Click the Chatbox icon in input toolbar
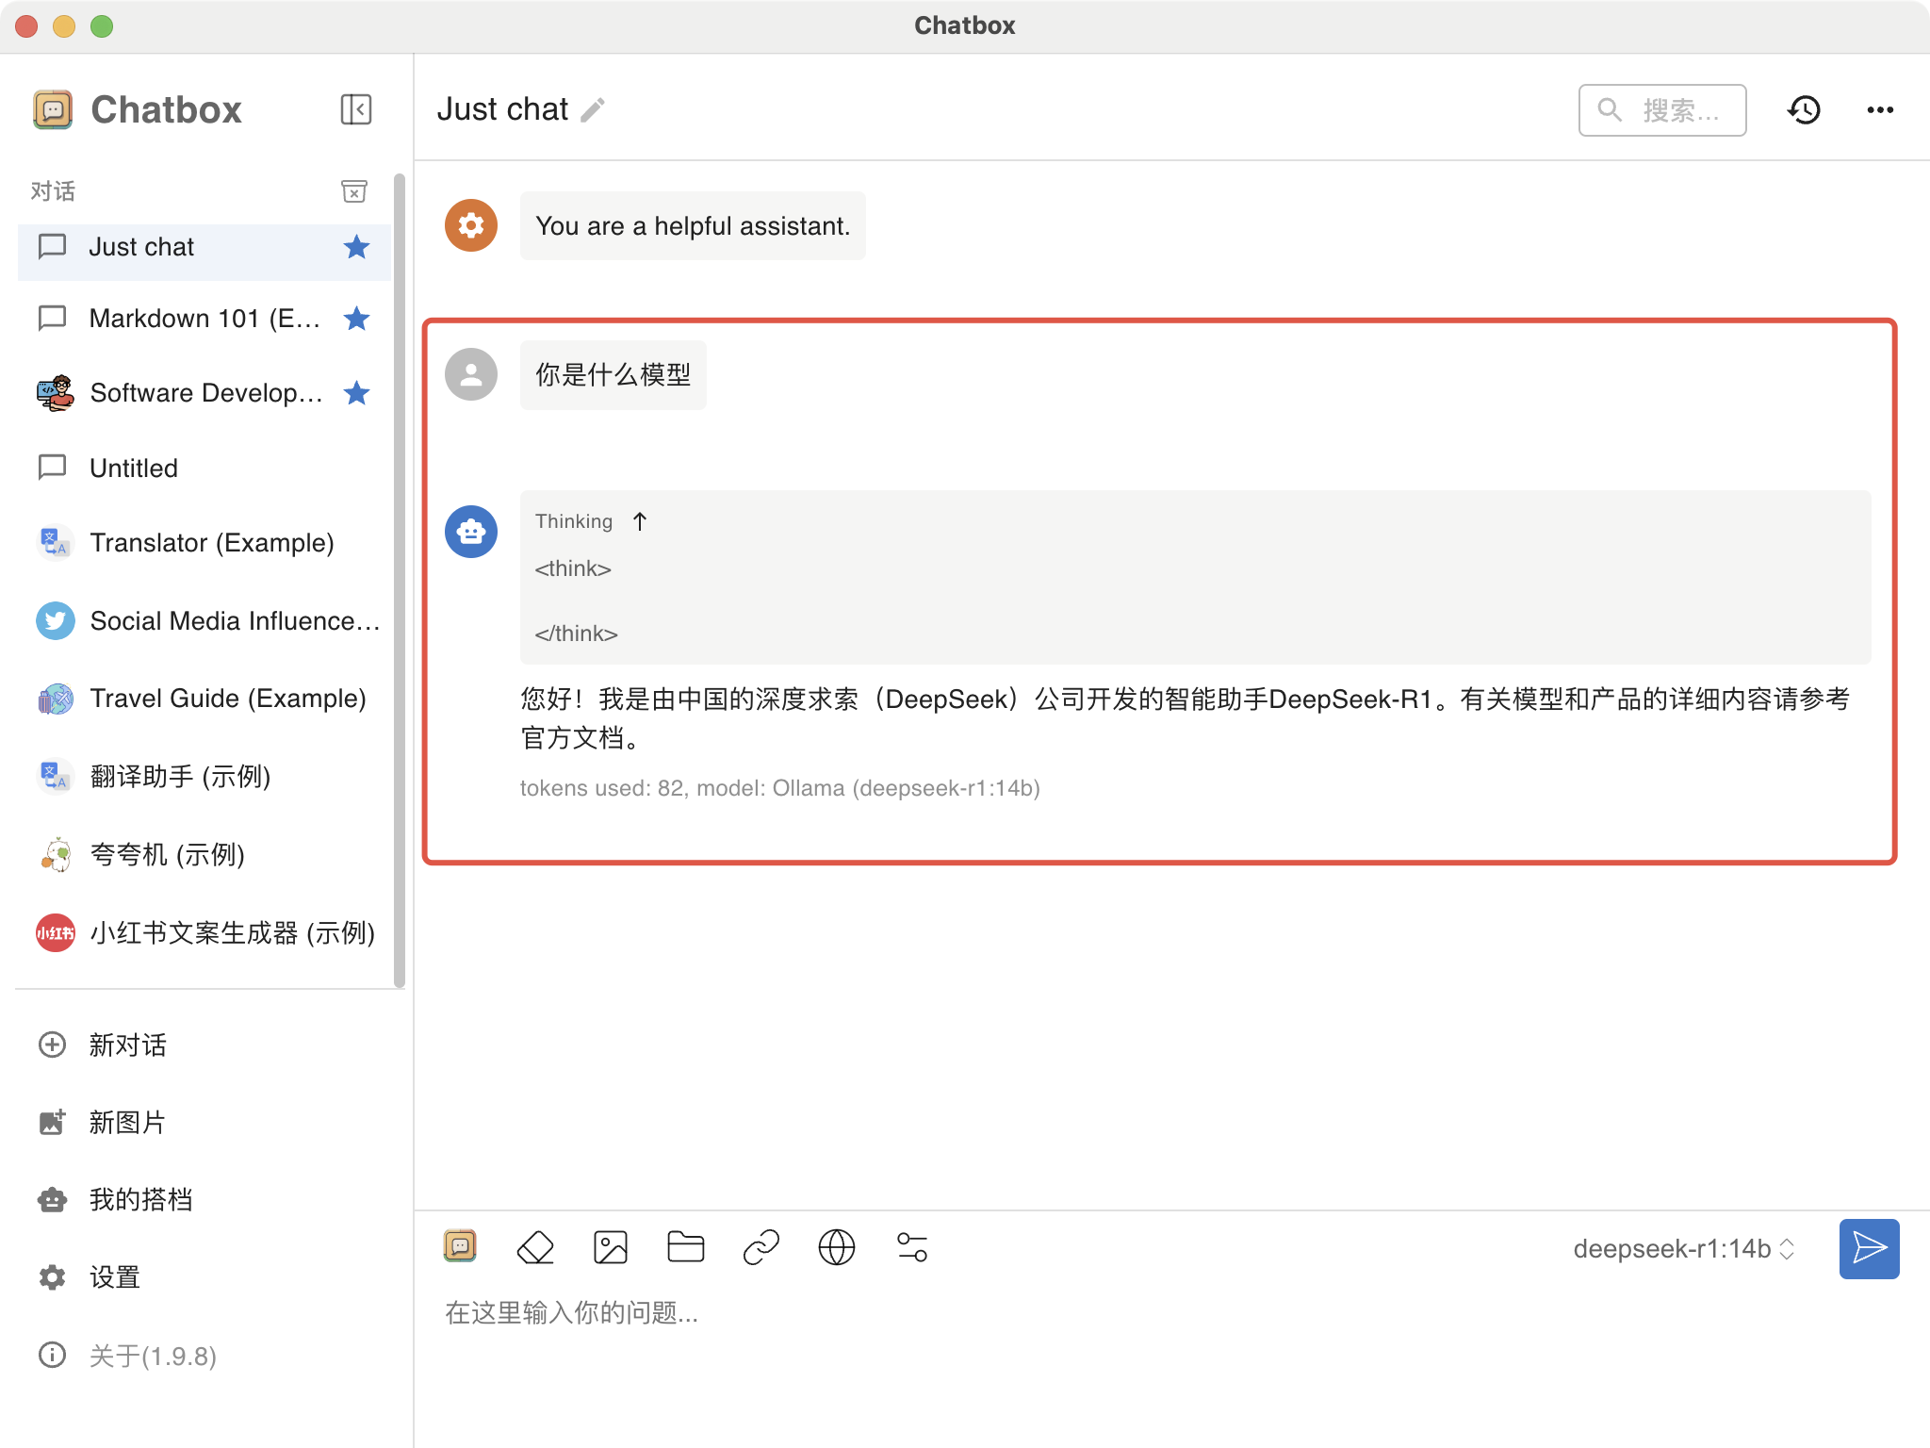The width and height of the screenshot is (1930, 1448). tap(460, 1247)
